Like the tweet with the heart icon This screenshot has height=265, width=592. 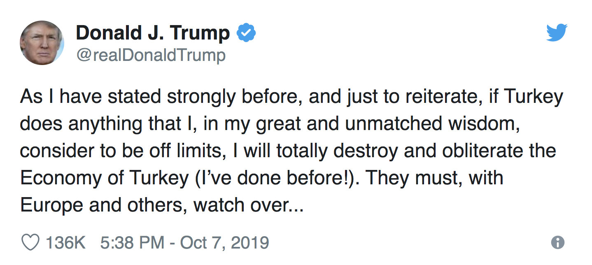[x=30, y=242]
